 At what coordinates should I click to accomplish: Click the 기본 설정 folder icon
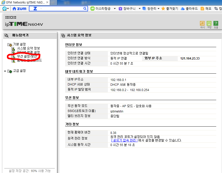point(10,45)
